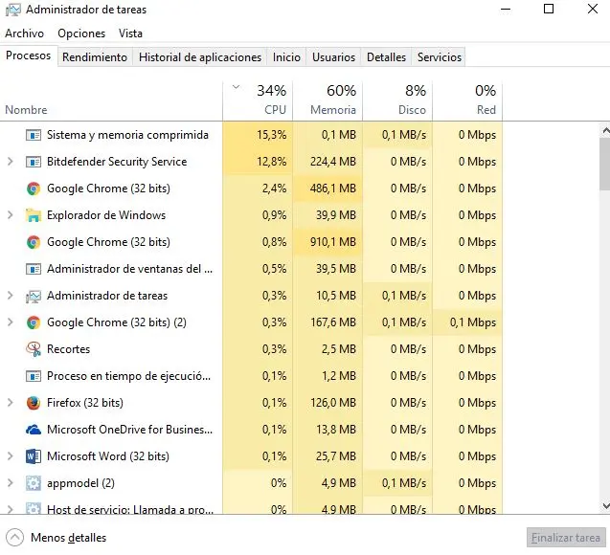610x555 pixels.
Task: Click the Google Chrome (32 bits) (2) icon
Action: click(34, 322)
